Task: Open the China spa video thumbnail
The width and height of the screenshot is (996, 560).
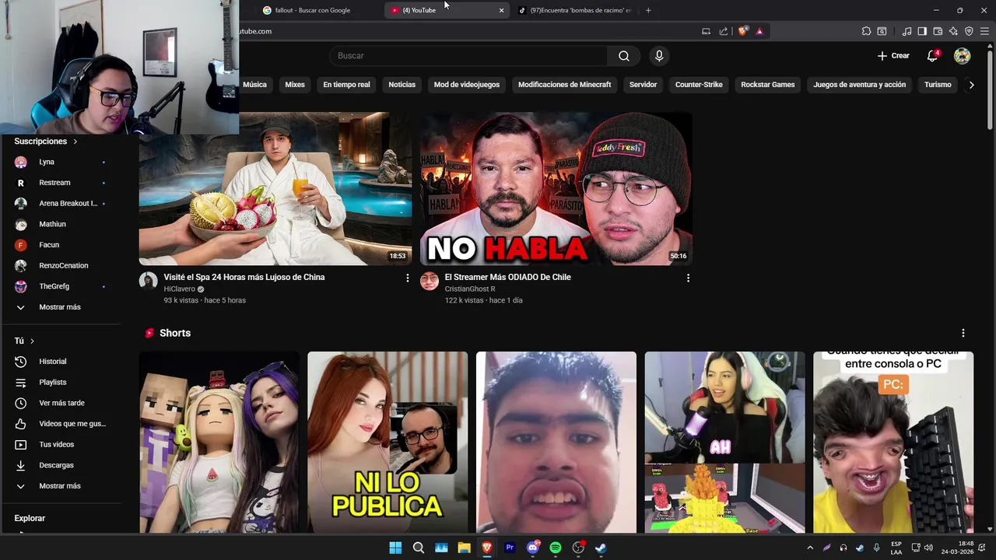Action: click(275, 189)
